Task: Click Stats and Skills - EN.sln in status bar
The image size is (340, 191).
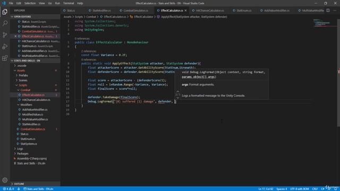Action: 38,189
